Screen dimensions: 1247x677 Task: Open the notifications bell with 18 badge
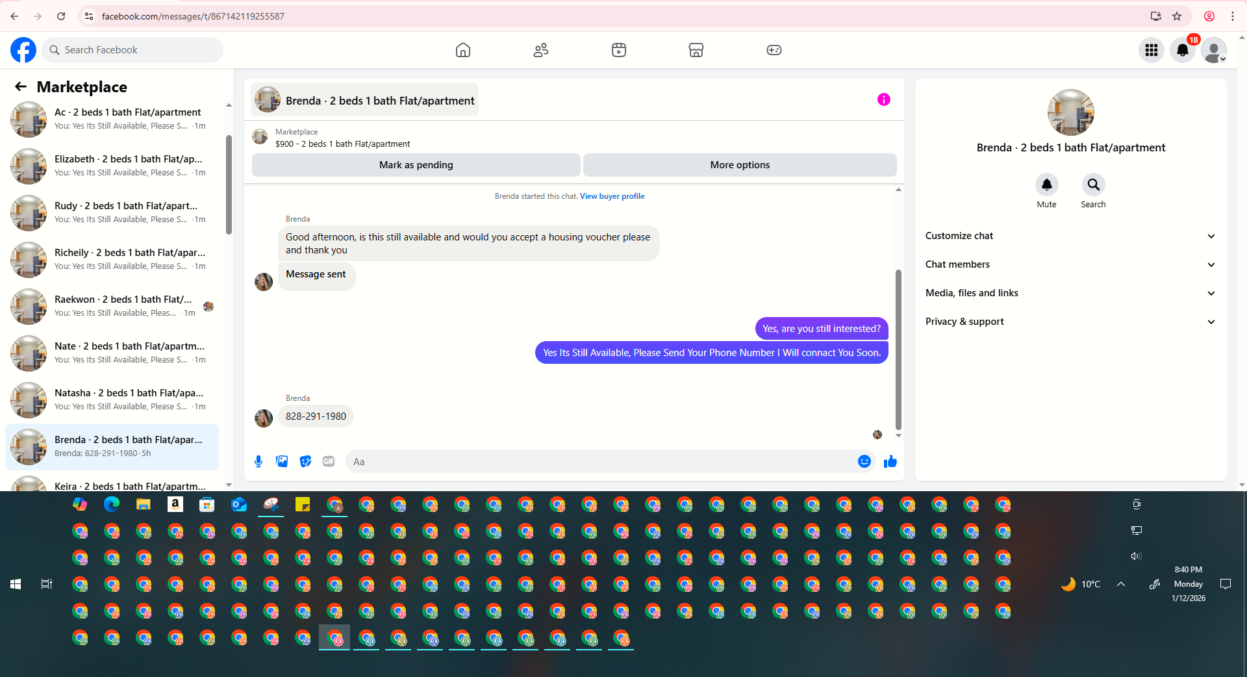pos(1183,50)
